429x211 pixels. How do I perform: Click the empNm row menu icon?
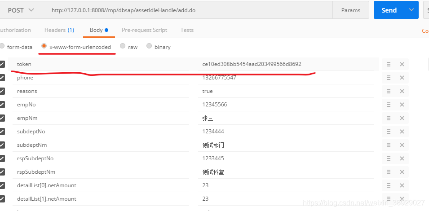click(389, 118)
